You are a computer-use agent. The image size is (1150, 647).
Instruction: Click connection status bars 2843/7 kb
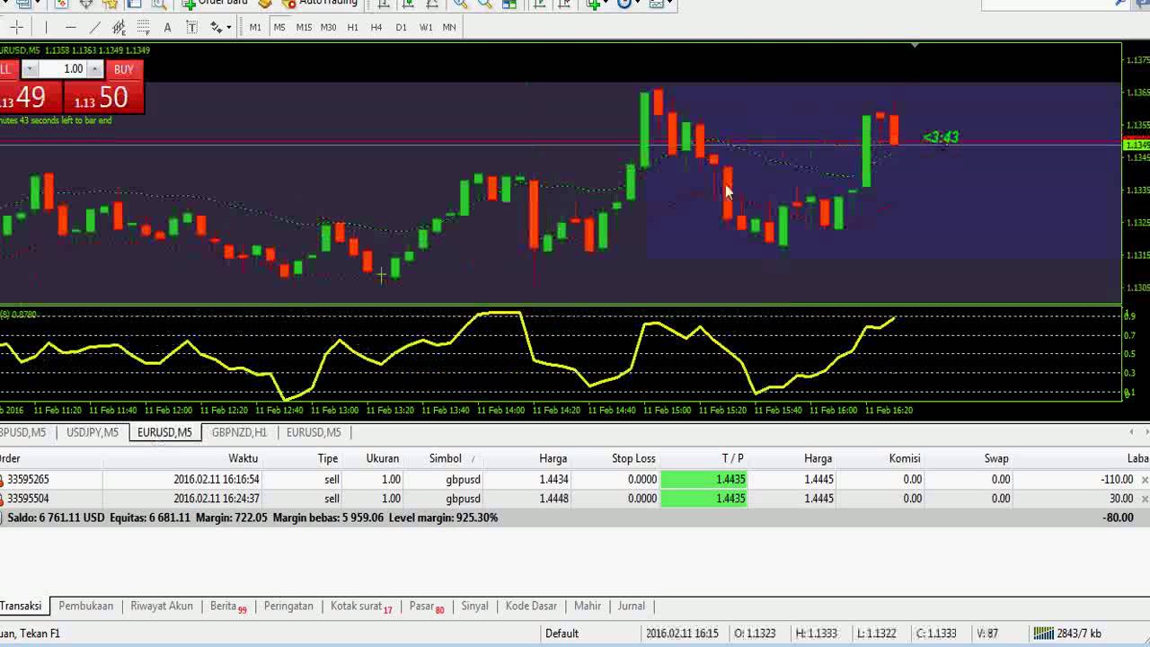[x=1067, y=634]
